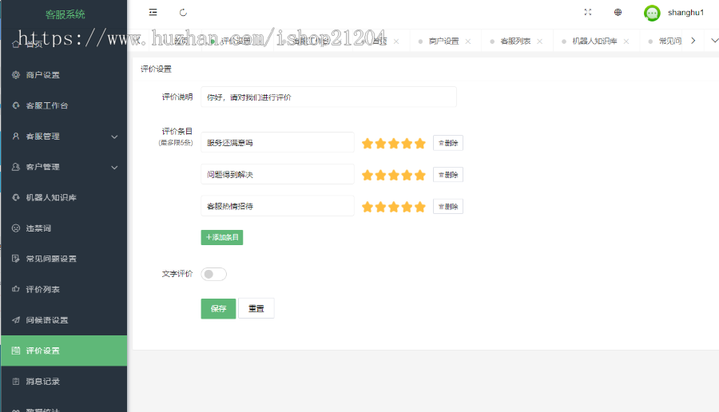Rate 服务还满意吗 five stars

click(x=420, y=144)
